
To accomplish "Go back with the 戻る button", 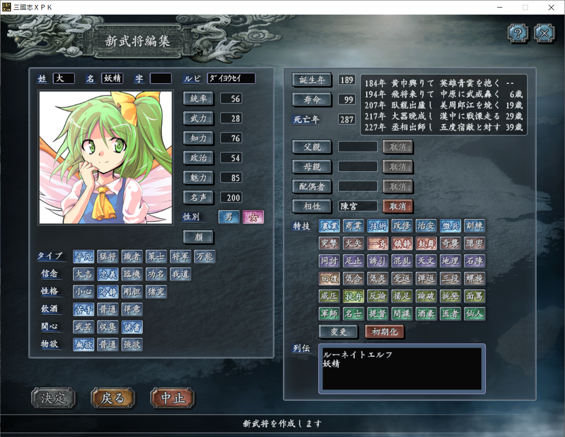I will (x=113, y=398).
